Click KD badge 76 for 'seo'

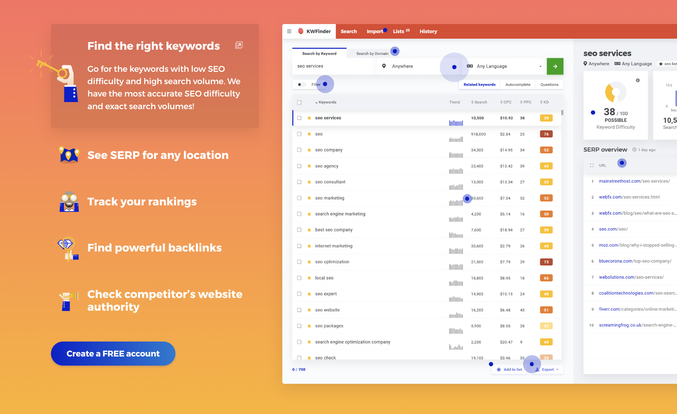[546, 134]
